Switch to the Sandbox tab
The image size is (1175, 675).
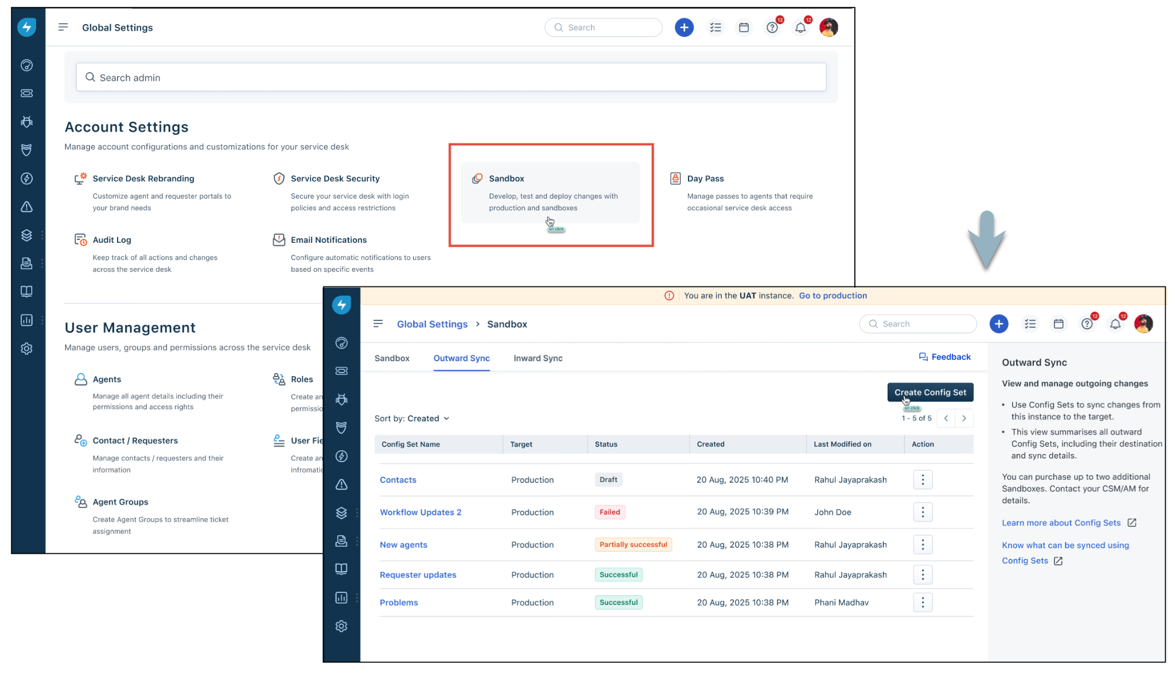(392, 358)
